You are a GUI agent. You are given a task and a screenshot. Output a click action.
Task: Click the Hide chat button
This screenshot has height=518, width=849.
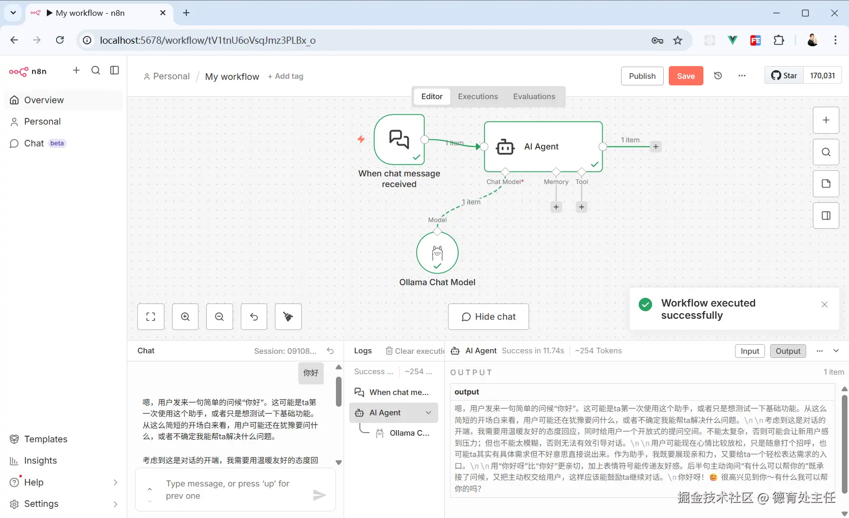[x=488, y=317]
